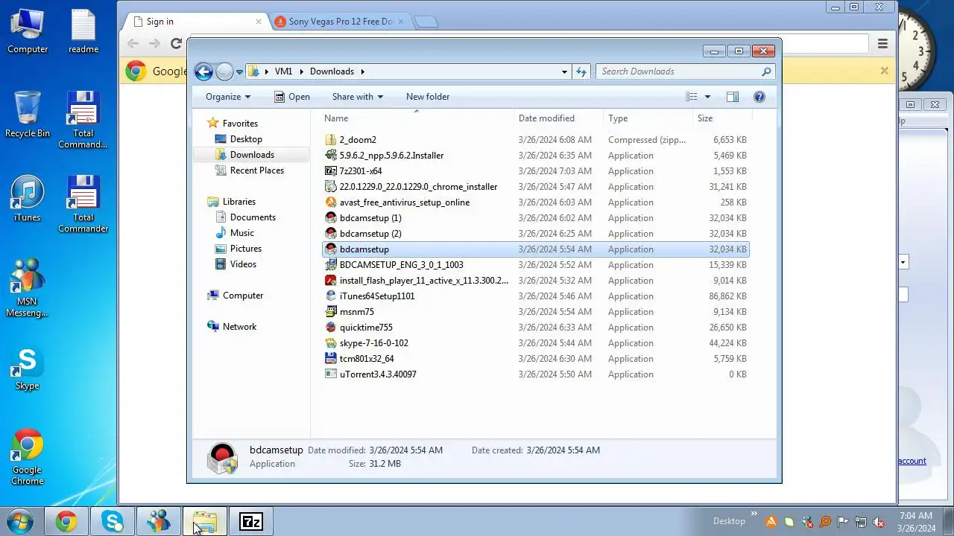Click the Desktop toolbar on taskbar
This screenshot has height=536, width=954.
(729, 521)
